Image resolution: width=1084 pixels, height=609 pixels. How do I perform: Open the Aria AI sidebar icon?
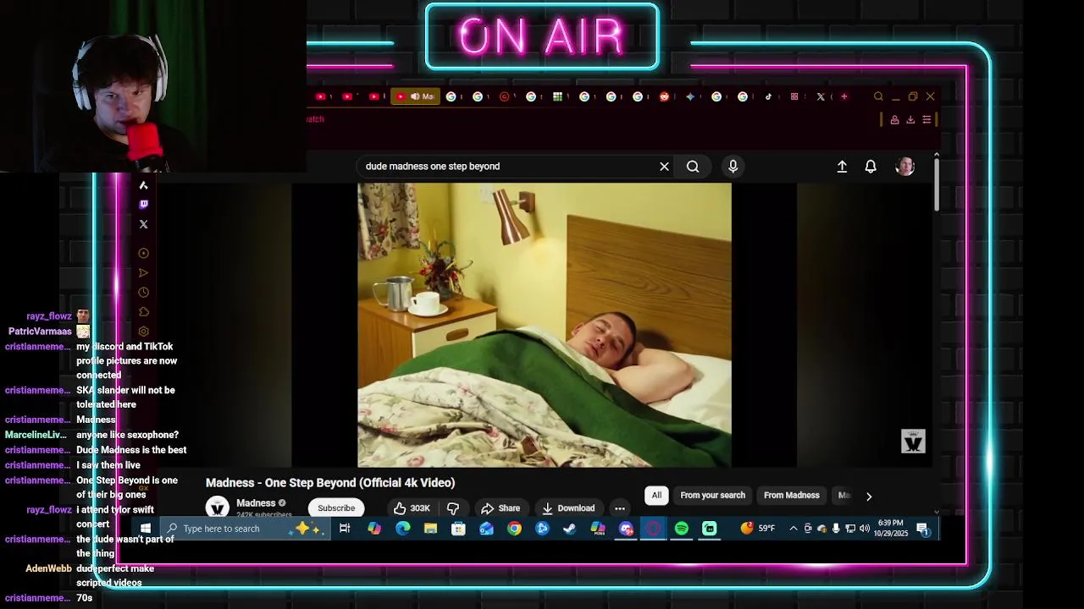click(143, 185)
